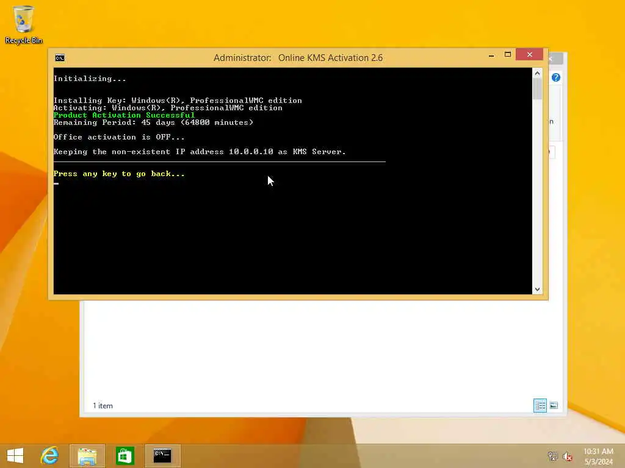Image resolution: width=625 pixels, height=468 pixels.
Task: Click the scroll up arrow in console
Action: 537,73
